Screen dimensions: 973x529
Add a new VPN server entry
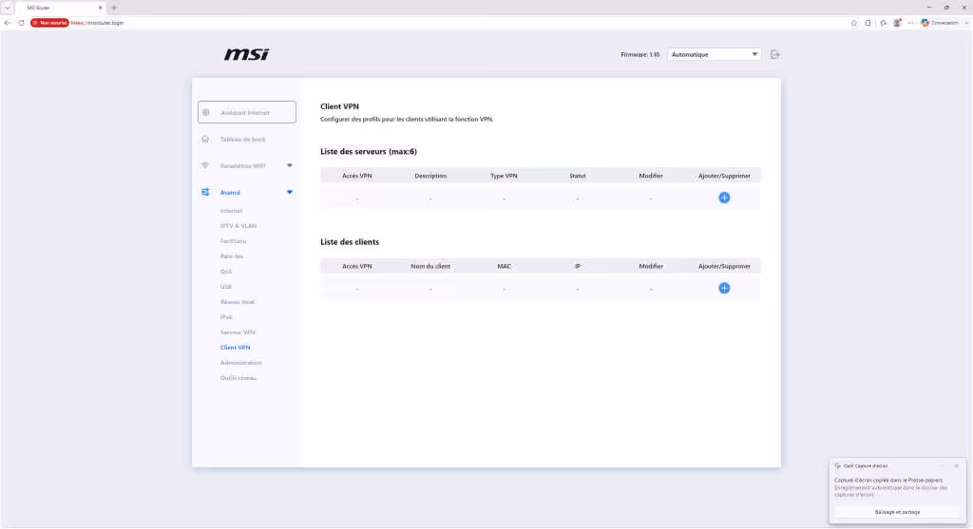tap(724, 198)
